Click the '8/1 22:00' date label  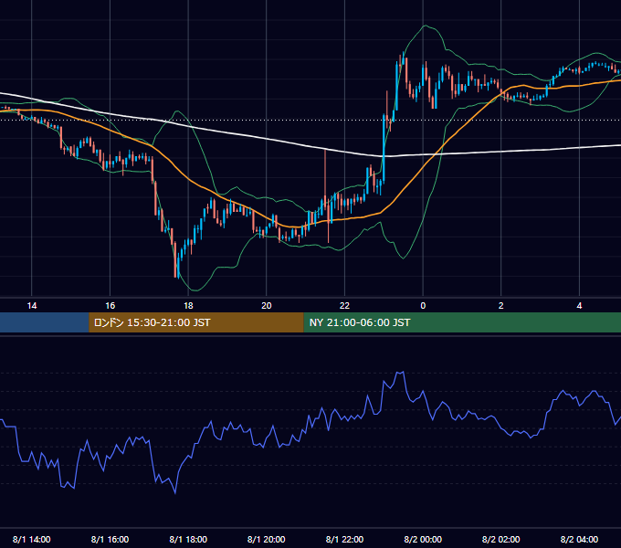344,539
